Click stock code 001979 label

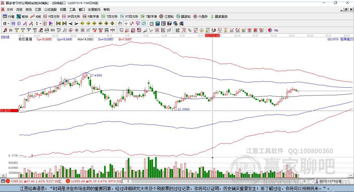(x=333, y=39)
